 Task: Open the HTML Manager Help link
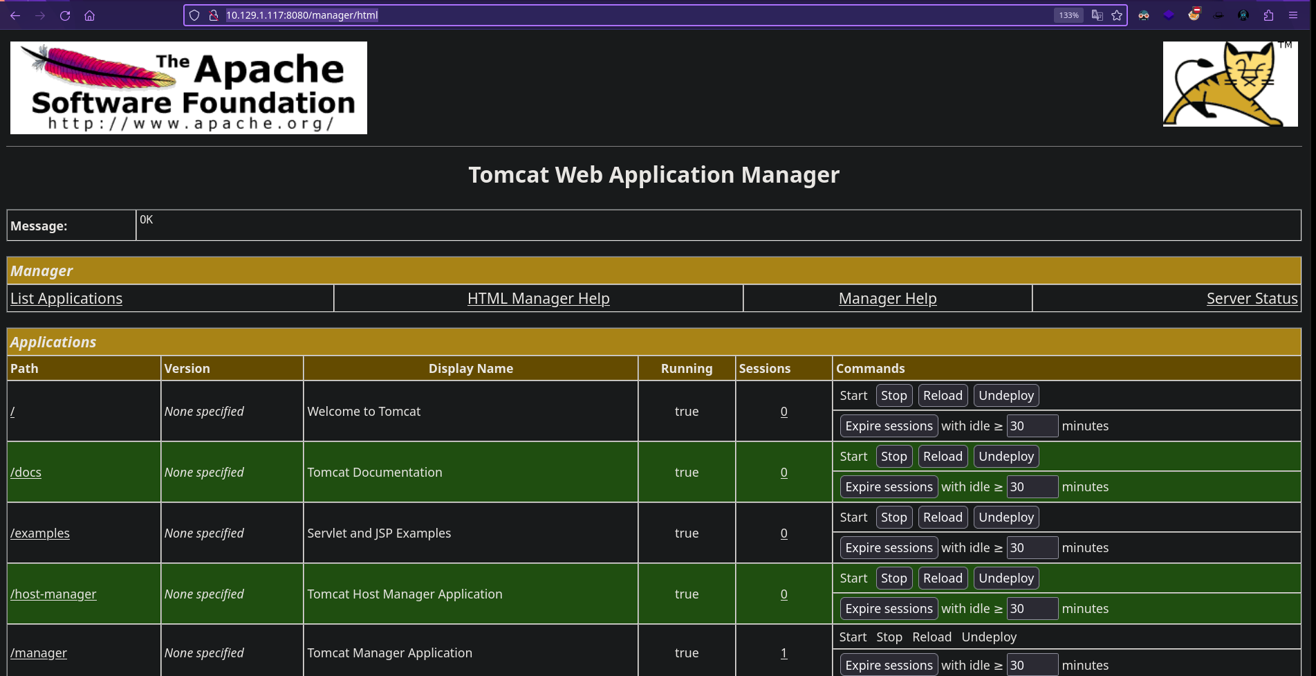pyautogui.click(x=538, y=298)
